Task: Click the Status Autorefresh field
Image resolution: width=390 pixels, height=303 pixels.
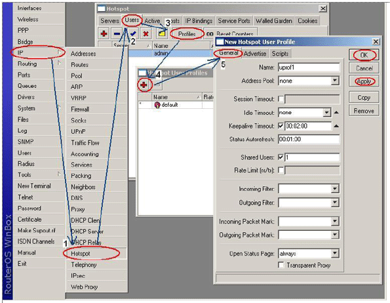Action: coord(309,139)
